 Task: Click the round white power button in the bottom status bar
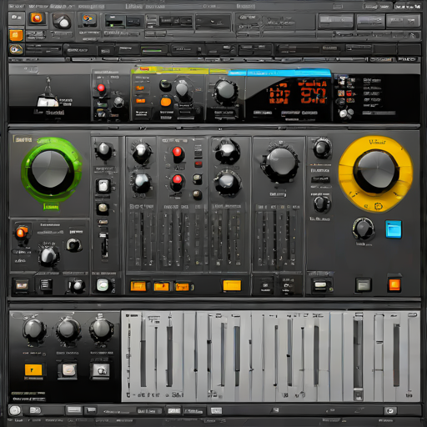click(15, 410)
